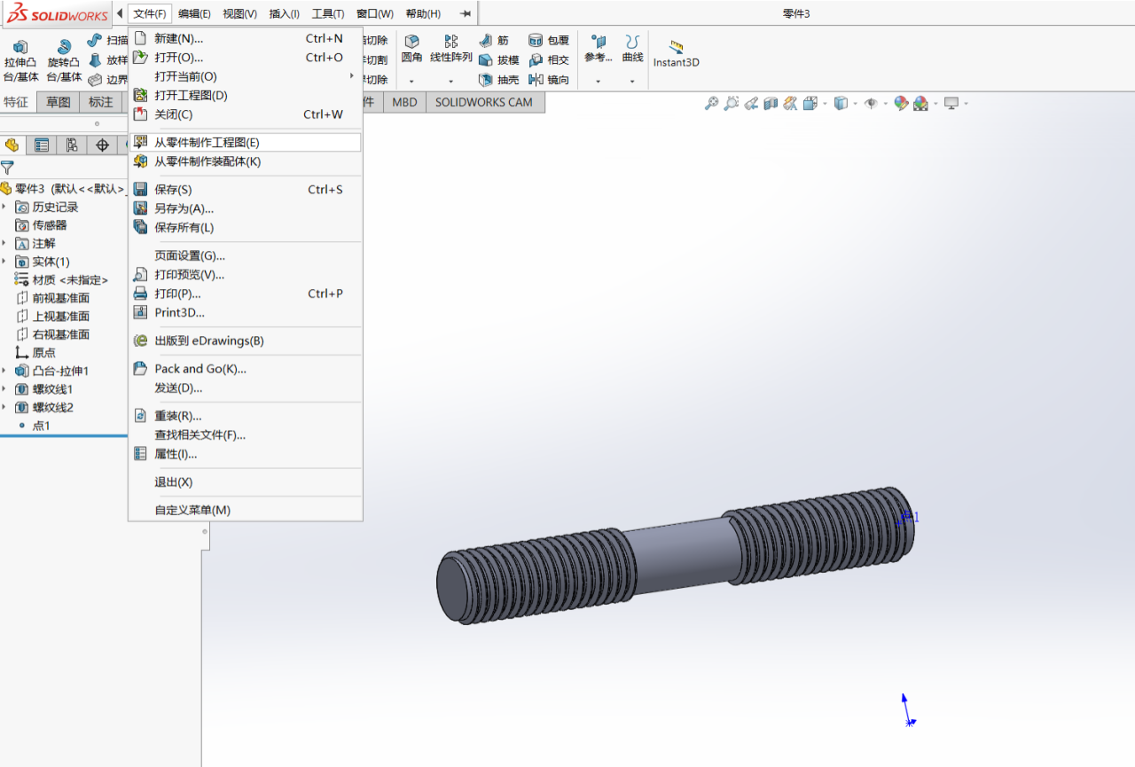Click the SOLIDWORKS logo

pyautogui.click(x=58, y=14)
